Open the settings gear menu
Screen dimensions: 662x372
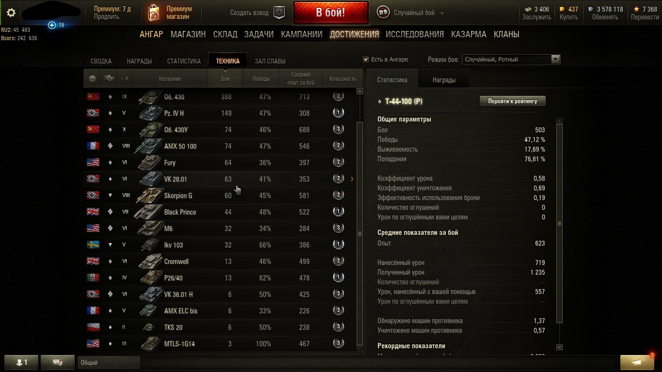coord(11,13)
